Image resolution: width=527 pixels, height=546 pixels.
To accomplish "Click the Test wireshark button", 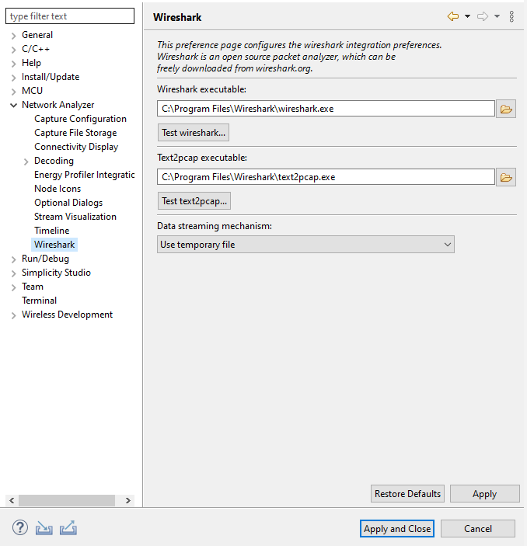I will tap(194, 133).
